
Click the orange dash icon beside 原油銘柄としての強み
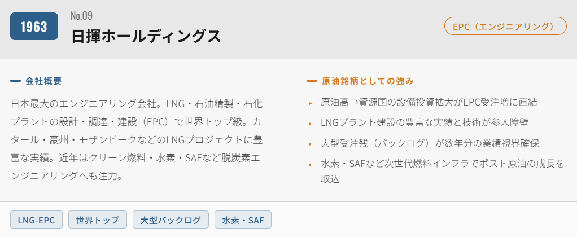click(312, 81)
